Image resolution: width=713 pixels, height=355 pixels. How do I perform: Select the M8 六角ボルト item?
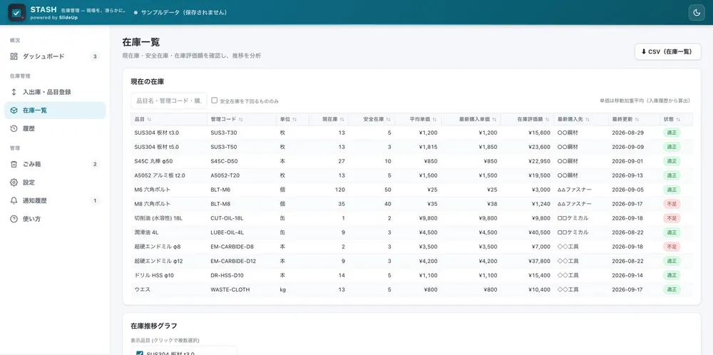tap(153, 204)
